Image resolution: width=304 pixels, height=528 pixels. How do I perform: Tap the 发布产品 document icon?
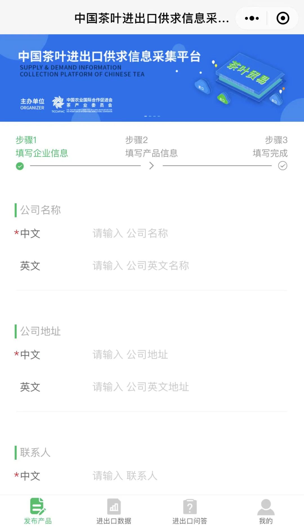[38, 506]
